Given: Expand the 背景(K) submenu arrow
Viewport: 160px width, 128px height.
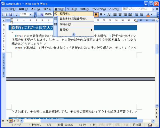Looking at the screenshot, I should tap(92, 30).
